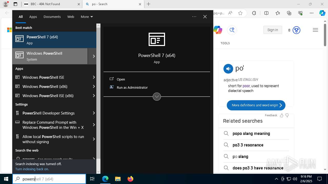Open Edge profile icon

click(6, 4)
